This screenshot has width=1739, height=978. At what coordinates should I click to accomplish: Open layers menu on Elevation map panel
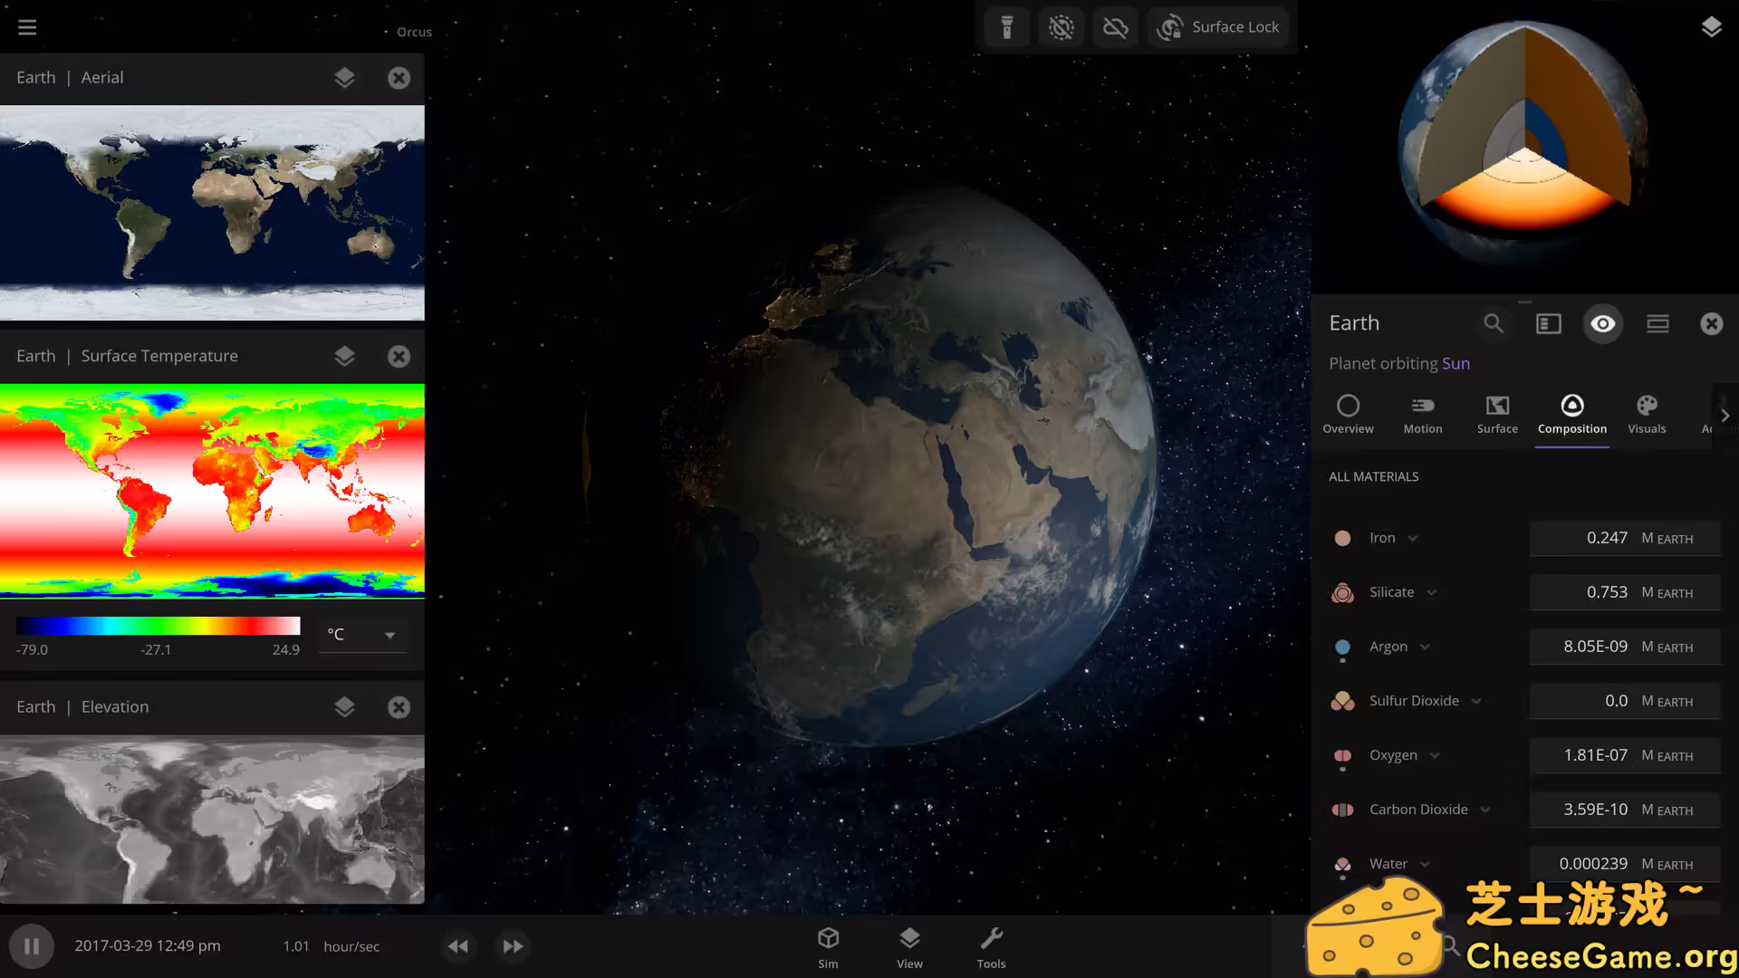tap(344, 707)
